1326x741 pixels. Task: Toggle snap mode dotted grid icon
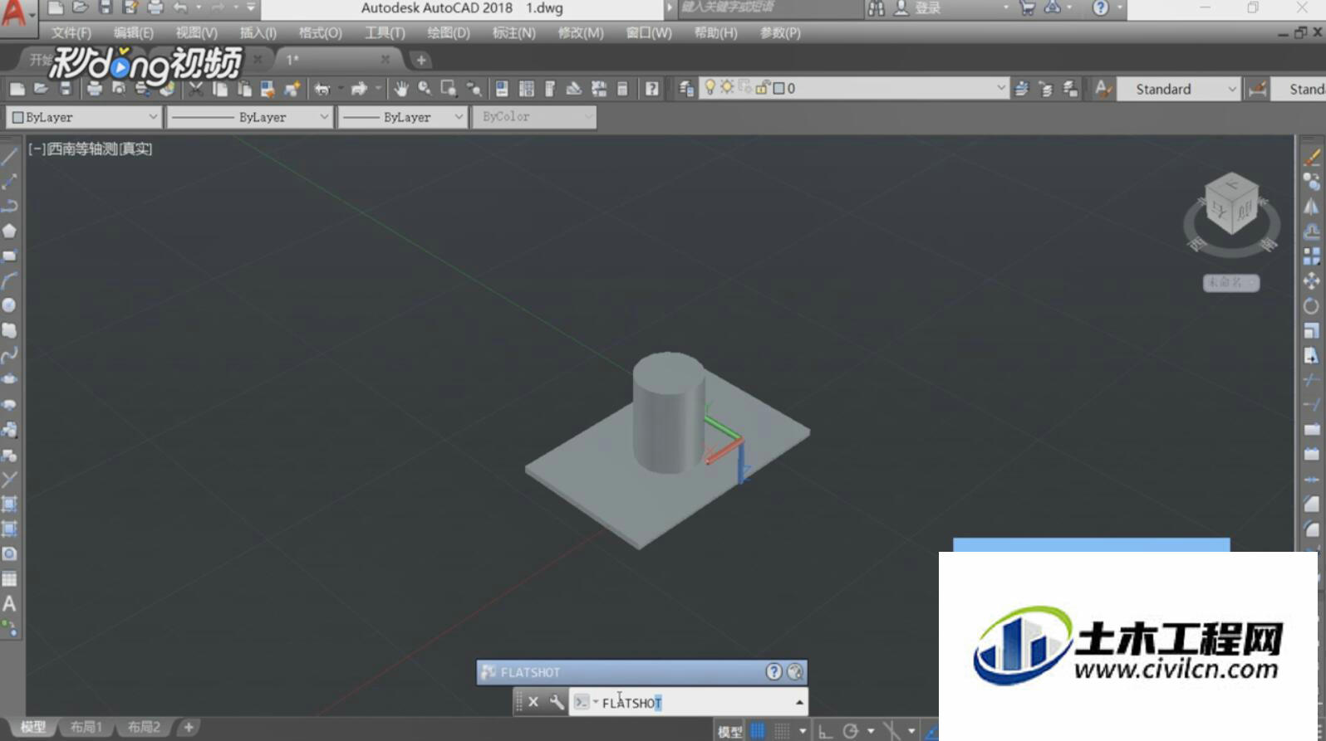pos(782,731)
